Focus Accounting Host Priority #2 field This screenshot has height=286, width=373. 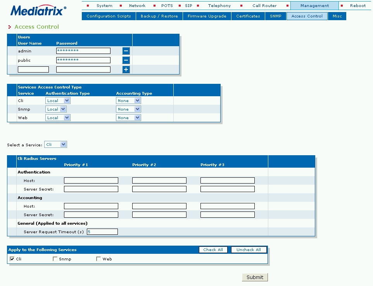[159, 206]
